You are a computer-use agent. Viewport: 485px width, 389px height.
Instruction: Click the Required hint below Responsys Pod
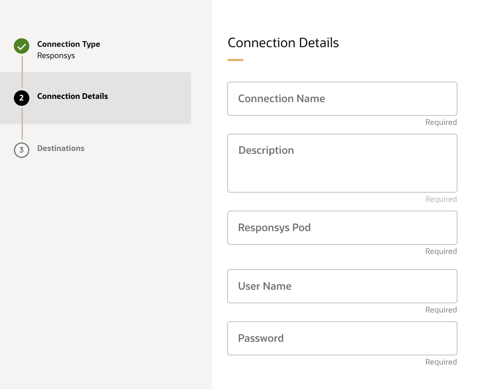(x=441, y=251)
